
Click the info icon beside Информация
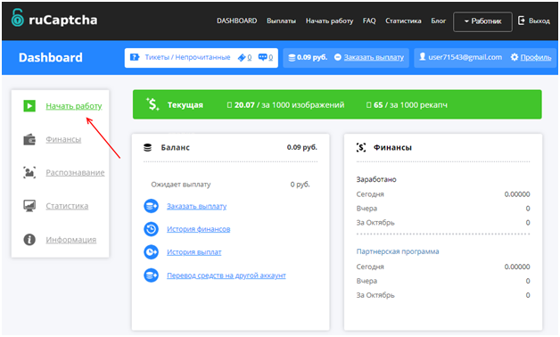(x=29, y=239)
